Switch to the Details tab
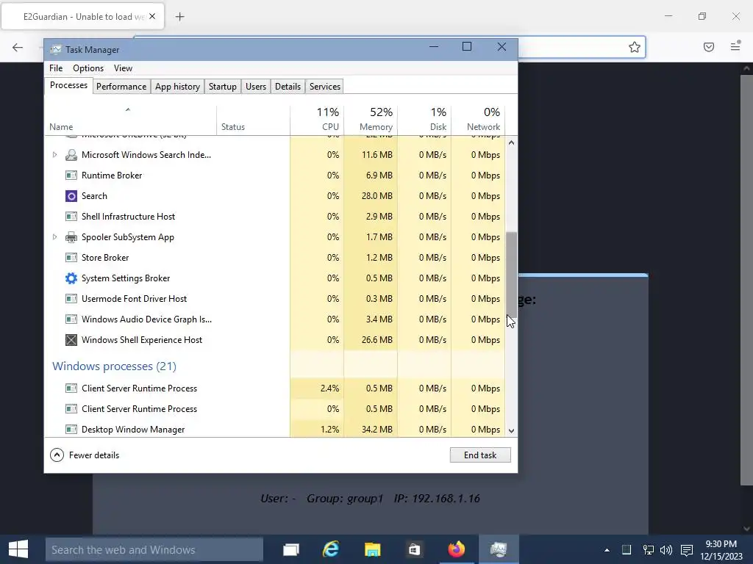The image size is (753, 564). click(288, 87)
